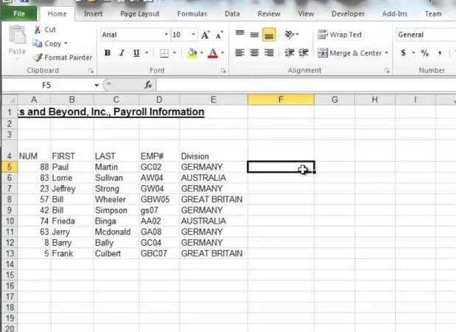Switch to the Developer tab

click(348, 14)
